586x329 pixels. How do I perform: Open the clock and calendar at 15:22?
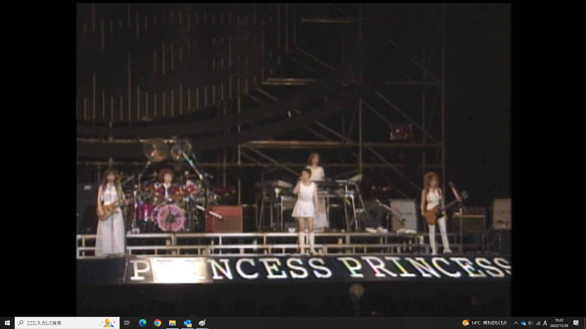pyautogui.click(x=559, y=323)
